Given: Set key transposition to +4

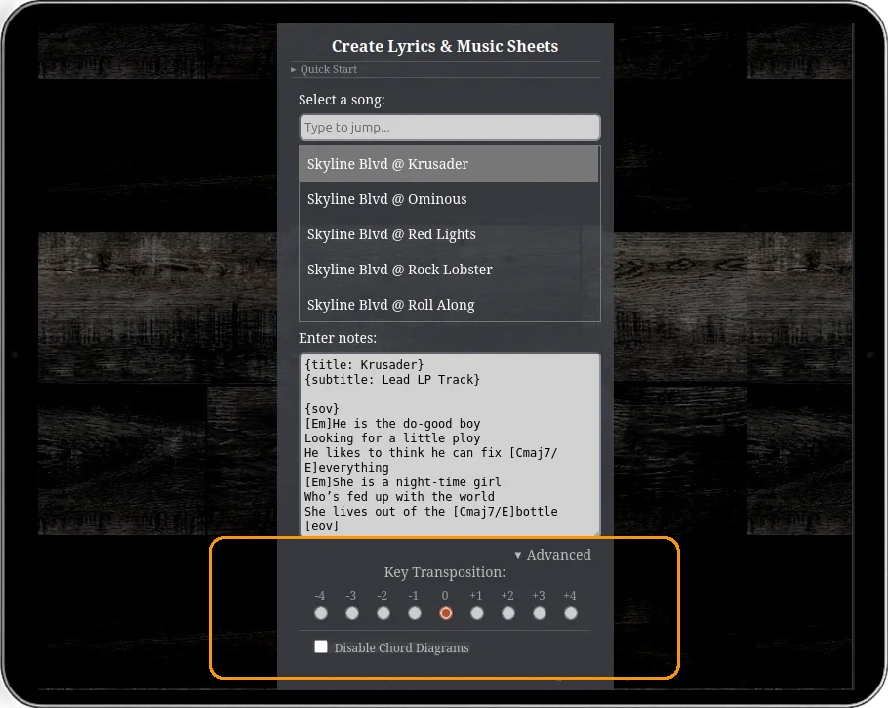Looking at the screenshot, I should point(571,613).
